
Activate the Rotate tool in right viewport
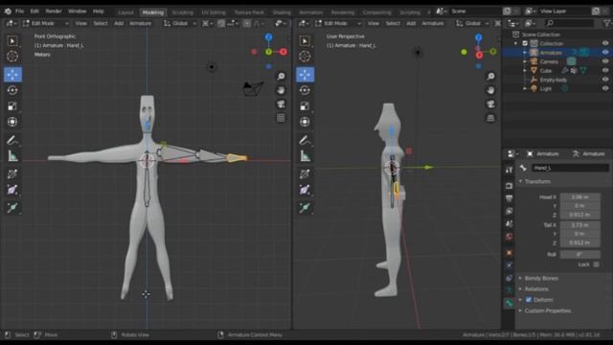click(305, 90)
